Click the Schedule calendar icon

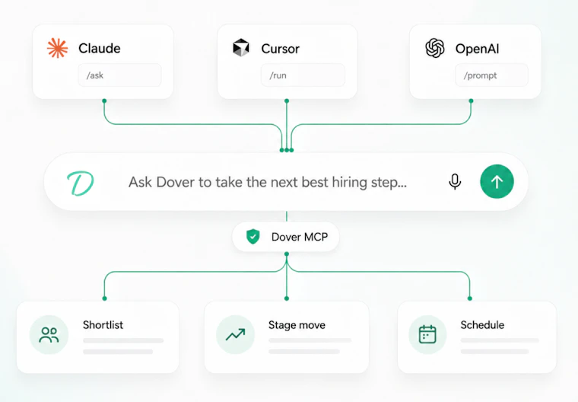click(x=427, y=334)
